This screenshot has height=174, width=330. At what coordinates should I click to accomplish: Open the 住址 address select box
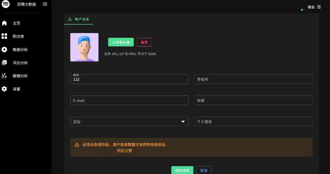[x=130, y=122]
